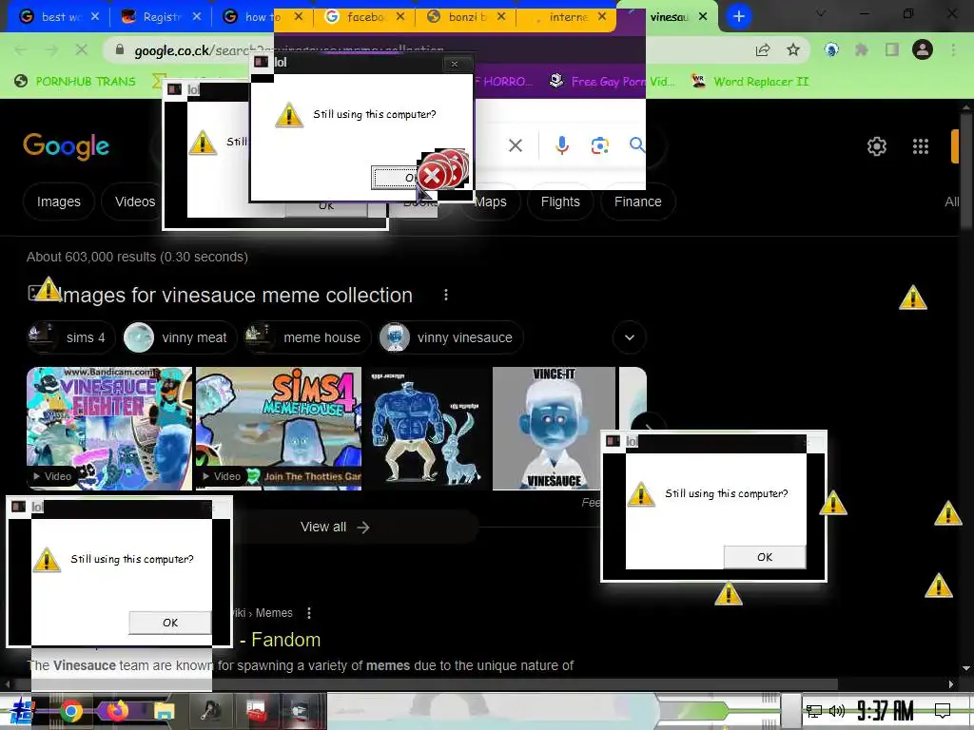
Task: Open File Explorer from the taskbar
Action: [164, 711]
